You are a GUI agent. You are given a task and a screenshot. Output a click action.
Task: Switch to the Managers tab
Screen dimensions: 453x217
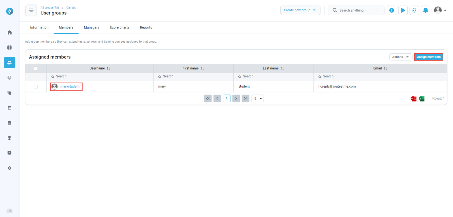(x=91, y=28)
